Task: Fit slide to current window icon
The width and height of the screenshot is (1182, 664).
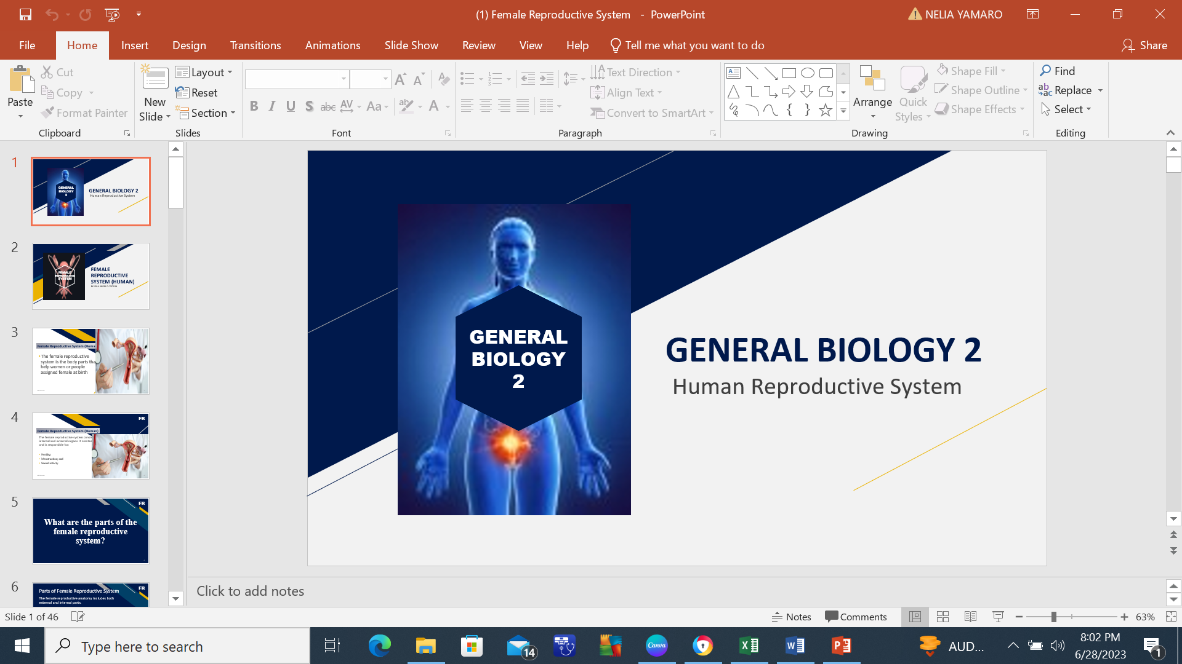Action: point(1171,617)
